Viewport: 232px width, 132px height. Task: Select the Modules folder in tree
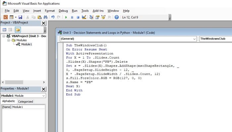tap(22, 40)
